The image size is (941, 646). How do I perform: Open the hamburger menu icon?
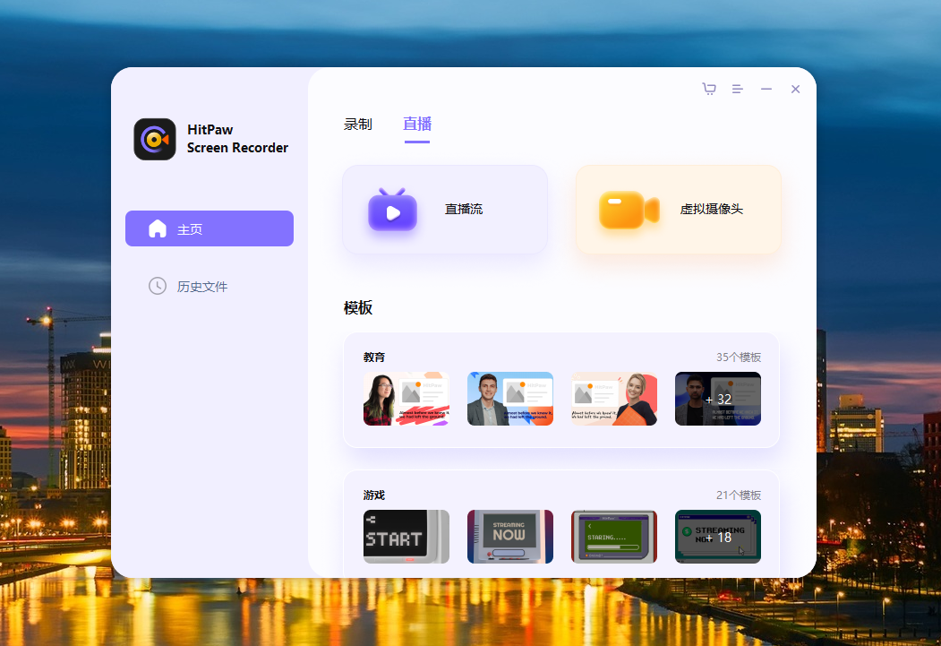(738, 89)
